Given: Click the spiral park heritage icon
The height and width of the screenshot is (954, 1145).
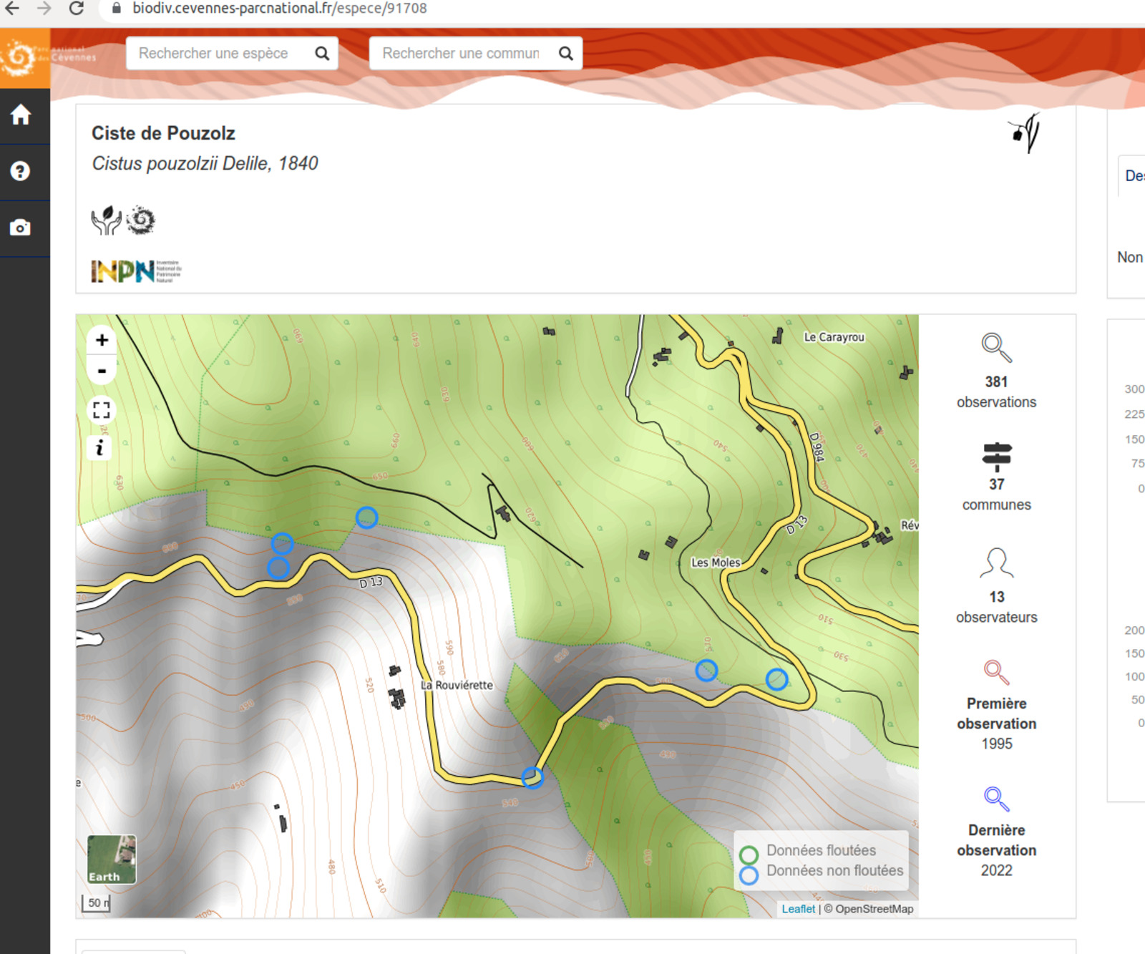Looking at the screenshot, I should pyautogui.click(x=141, y=220).
